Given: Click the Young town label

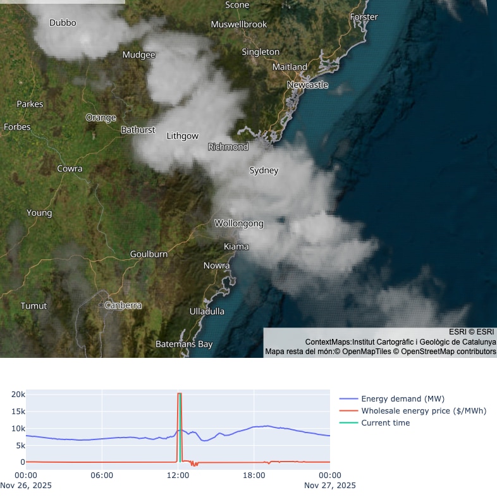Looking at the screenshot, I should pos(39,212).
